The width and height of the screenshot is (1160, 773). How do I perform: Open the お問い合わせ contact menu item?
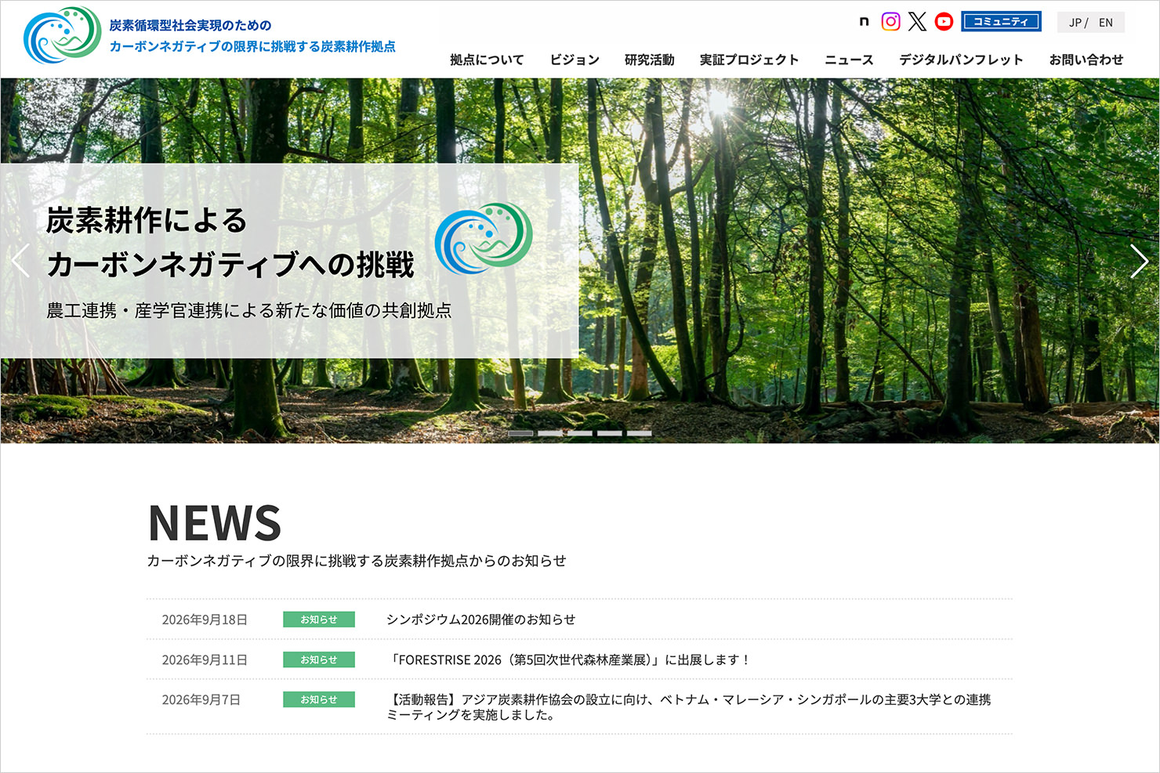(x=1086, y=60)
